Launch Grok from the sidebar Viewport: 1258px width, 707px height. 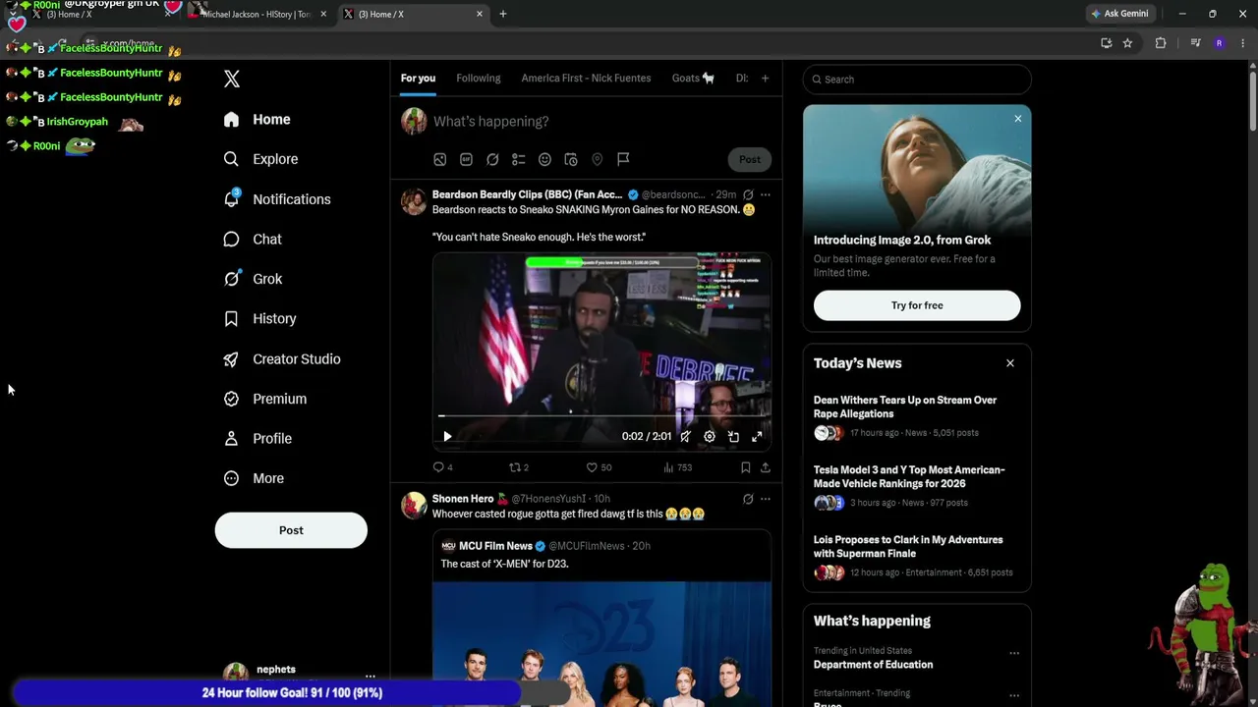point(253,279)
